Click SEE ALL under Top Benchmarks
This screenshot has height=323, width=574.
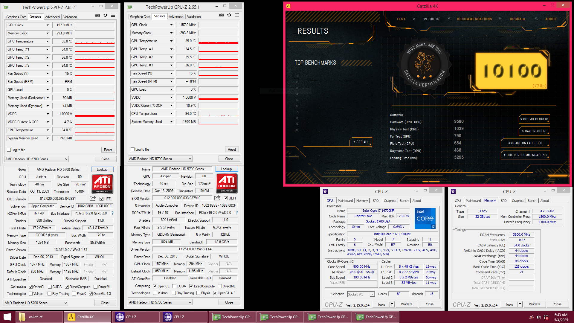[361, 142]
